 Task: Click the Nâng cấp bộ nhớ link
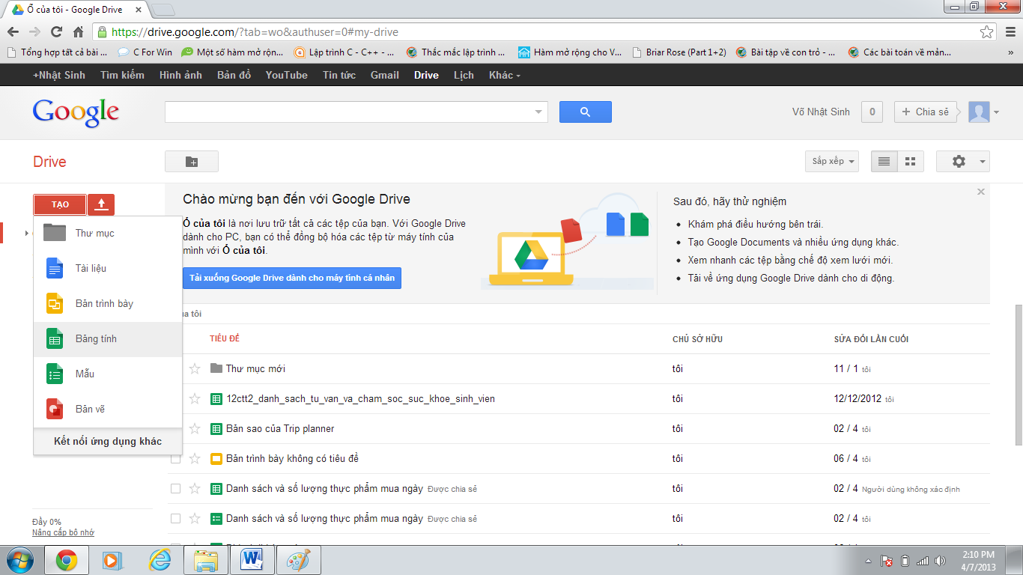(x=63, y=532)
